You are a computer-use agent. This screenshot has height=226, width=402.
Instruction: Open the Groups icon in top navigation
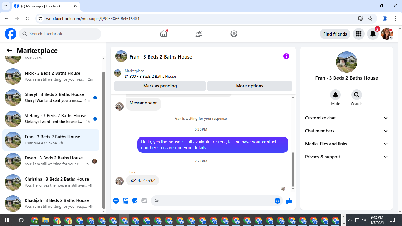tap(234, 34)
